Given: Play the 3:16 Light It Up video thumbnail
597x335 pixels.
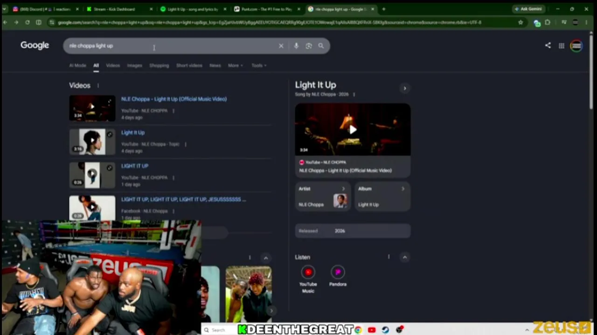Looking at the screenshot, I should (92, 141).
